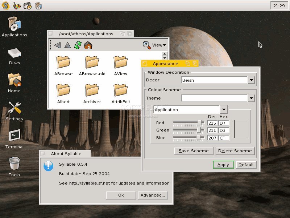Focus the Appearance window title bar
The image size is (290, 218).
click(x=165, y=63)
